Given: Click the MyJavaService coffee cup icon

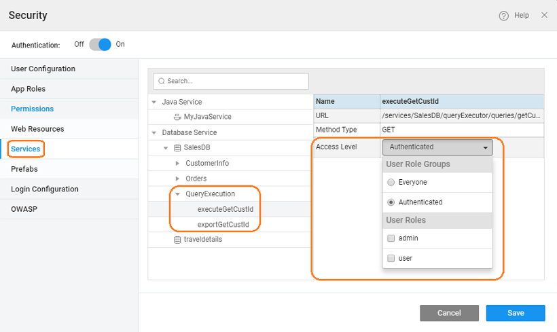Looking at the screenshot, I should coord(177,117).
